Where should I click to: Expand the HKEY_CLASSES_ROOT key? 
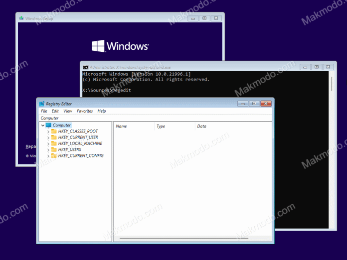[48, 131]
